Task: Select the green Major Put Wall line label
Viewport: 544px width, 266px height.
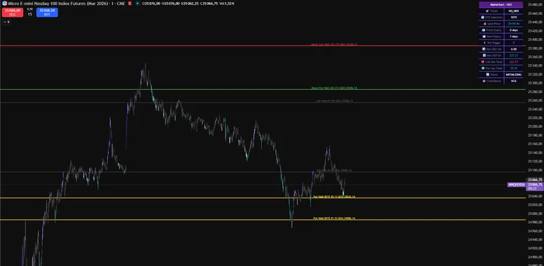Action: (334, 88)
